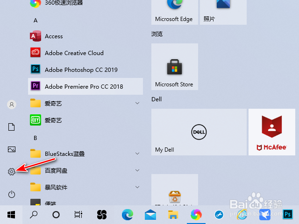Screen dimensions: 299x224
Task: Open the McAfee tile
Action: coord(272,132)
